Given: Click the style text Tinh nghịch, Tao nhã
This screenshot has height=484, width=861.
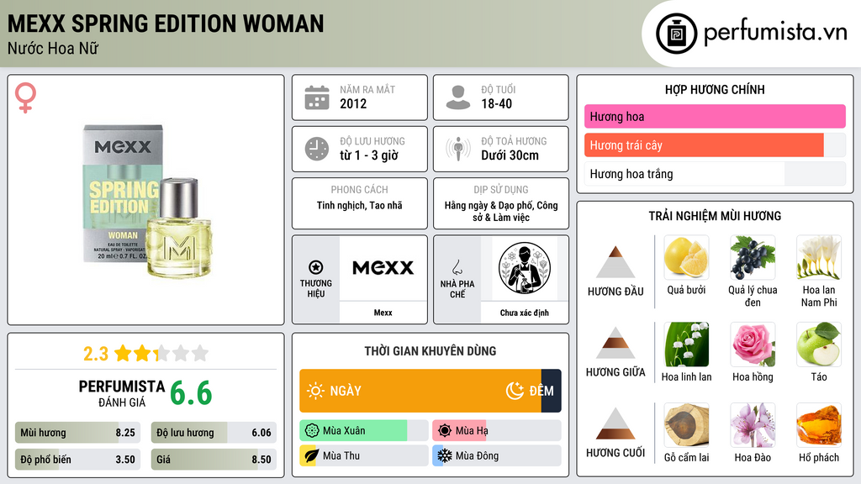Looking at the screenshot, I should (360, 205).
